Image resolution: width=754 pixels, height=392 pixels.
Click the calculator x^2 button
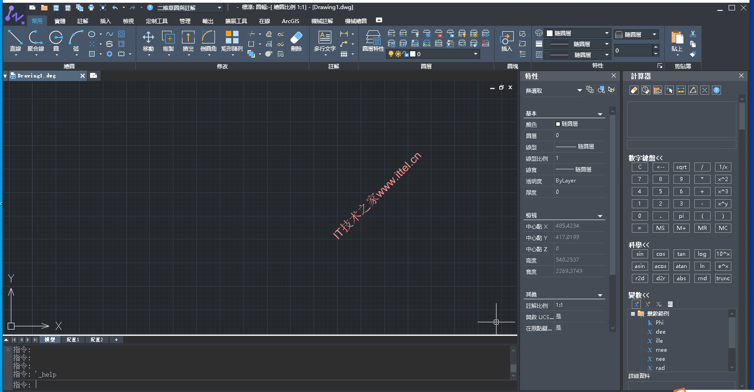[x=723, y=179]
